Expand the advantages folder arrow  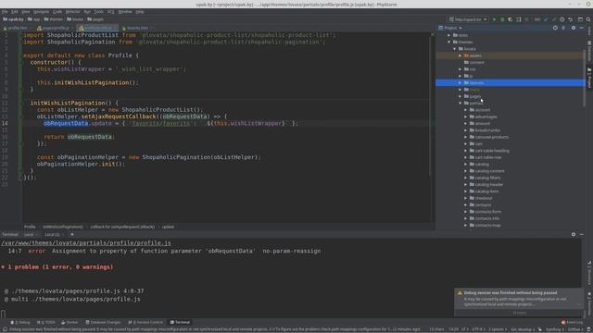click(x=466, y=117)
